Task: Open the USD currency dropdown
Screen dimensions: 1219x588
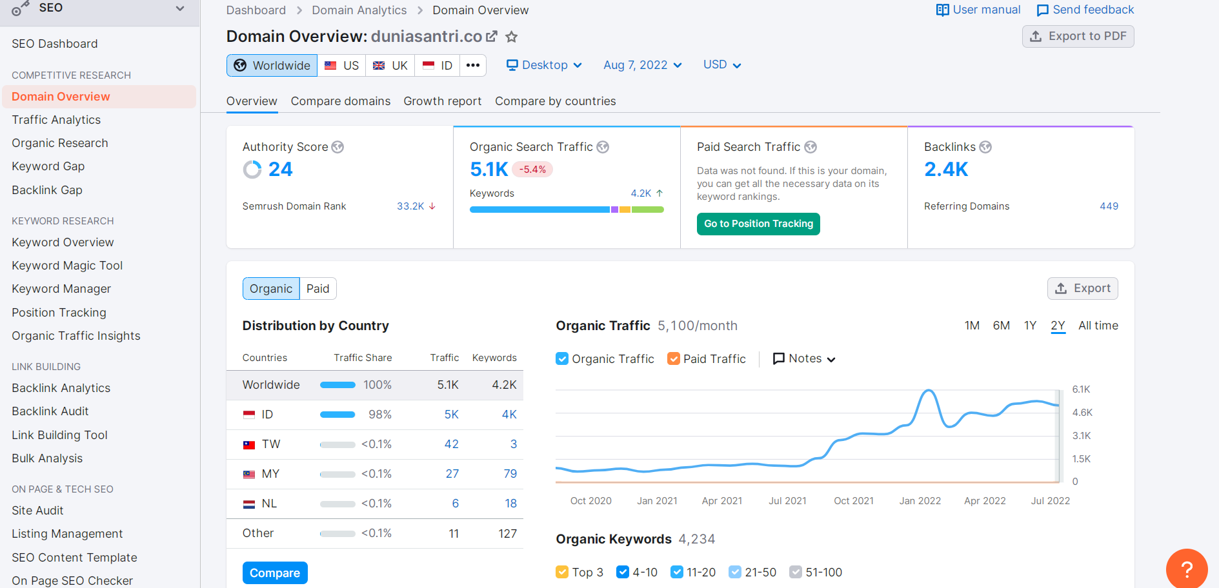Action: coord(722,64)
